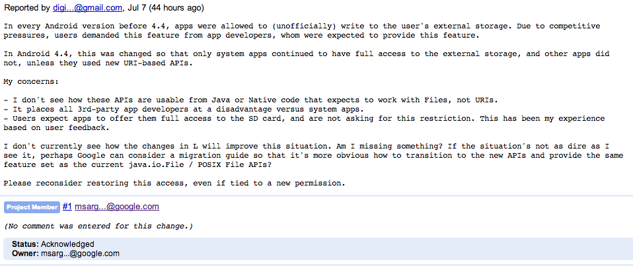633x270 pixels.
Task: Open the #1 comment permalink
Action: [67, 207]
